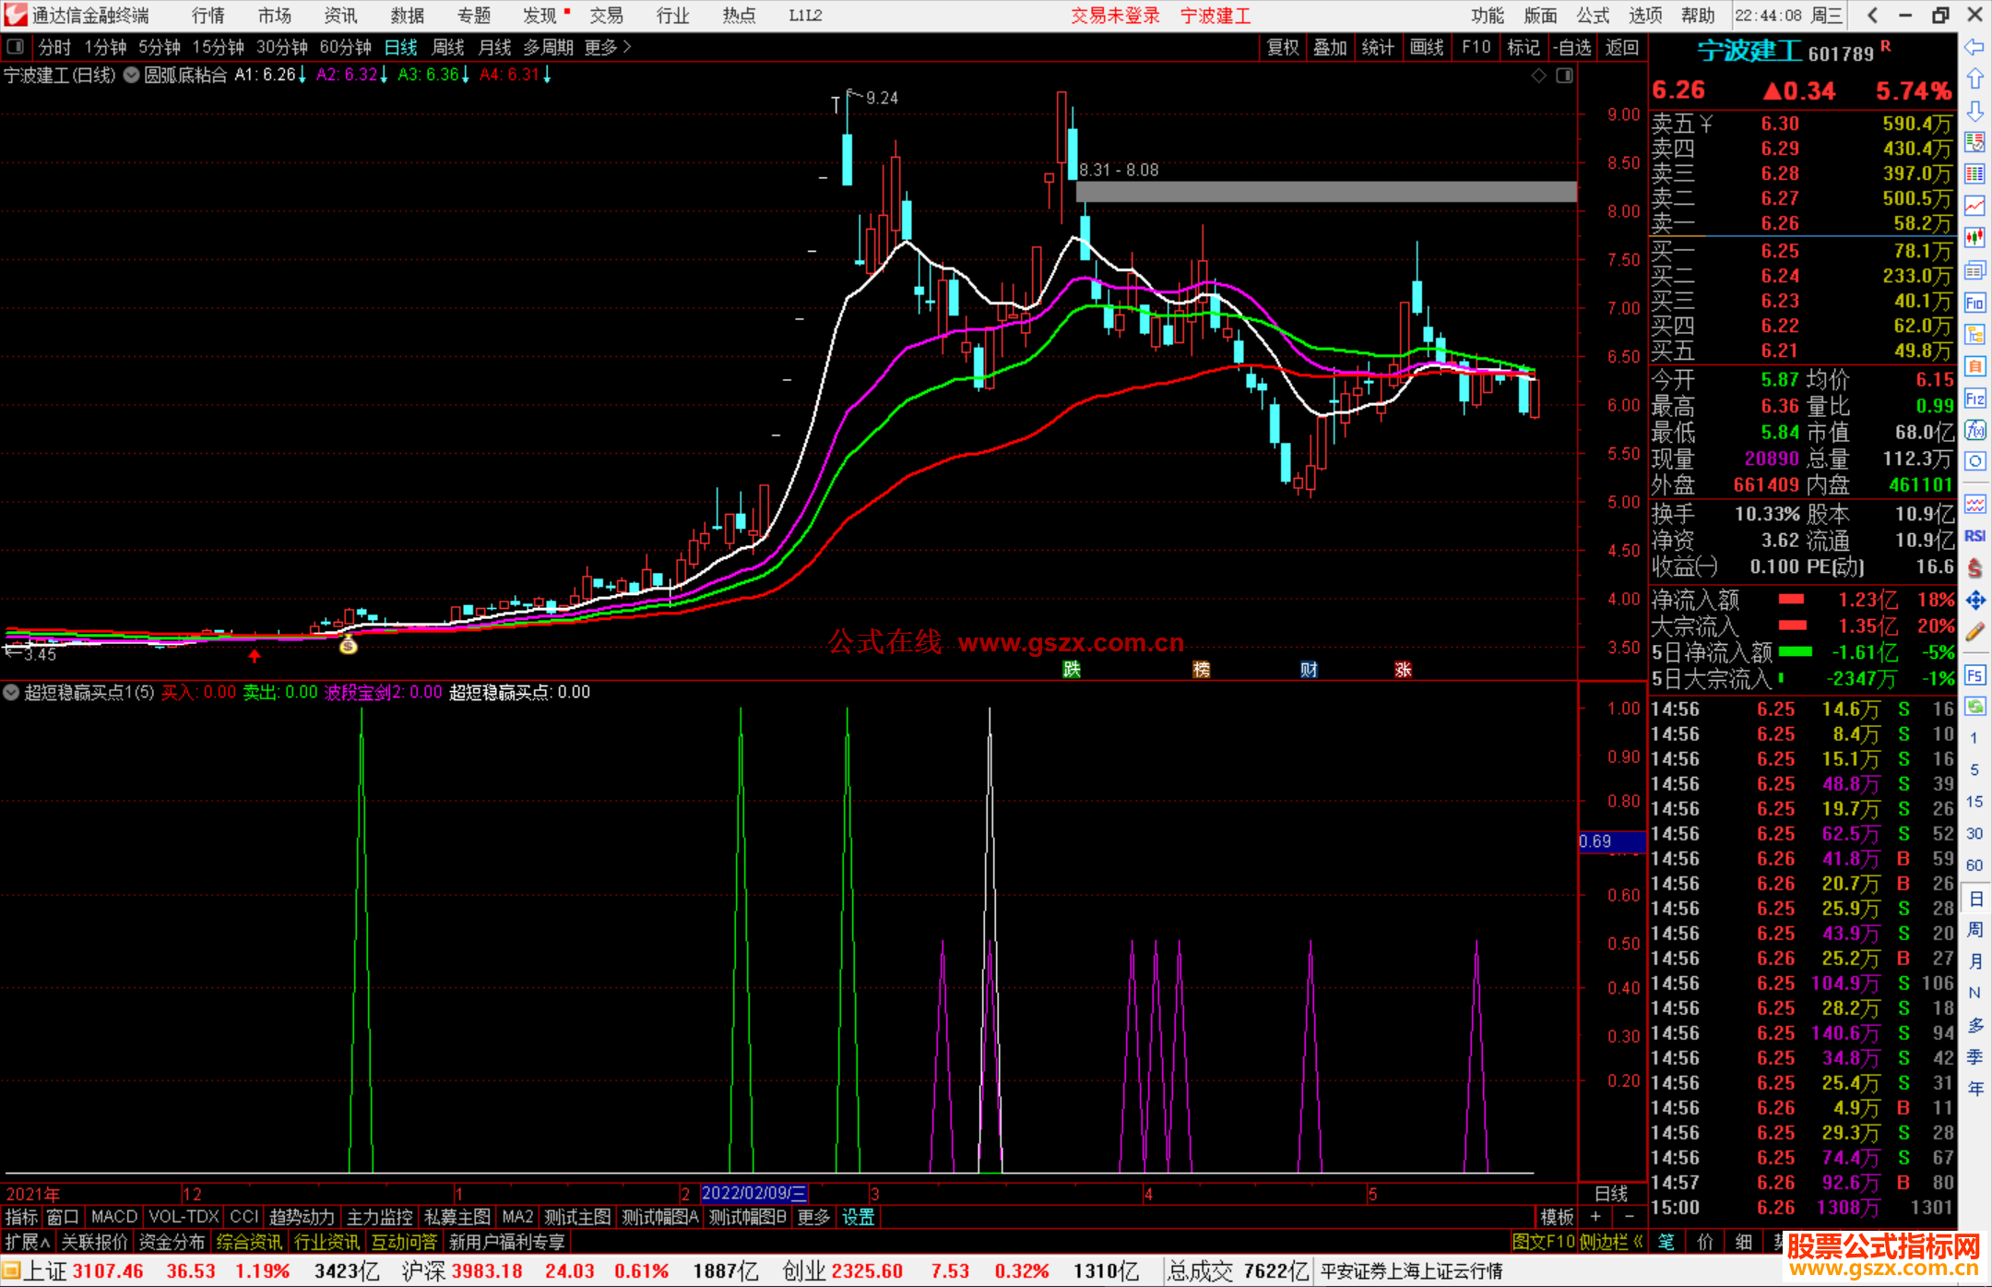The image size is (1992, 1287).
Task: Open the 行情 menu
Action: (x=207, y=16)
